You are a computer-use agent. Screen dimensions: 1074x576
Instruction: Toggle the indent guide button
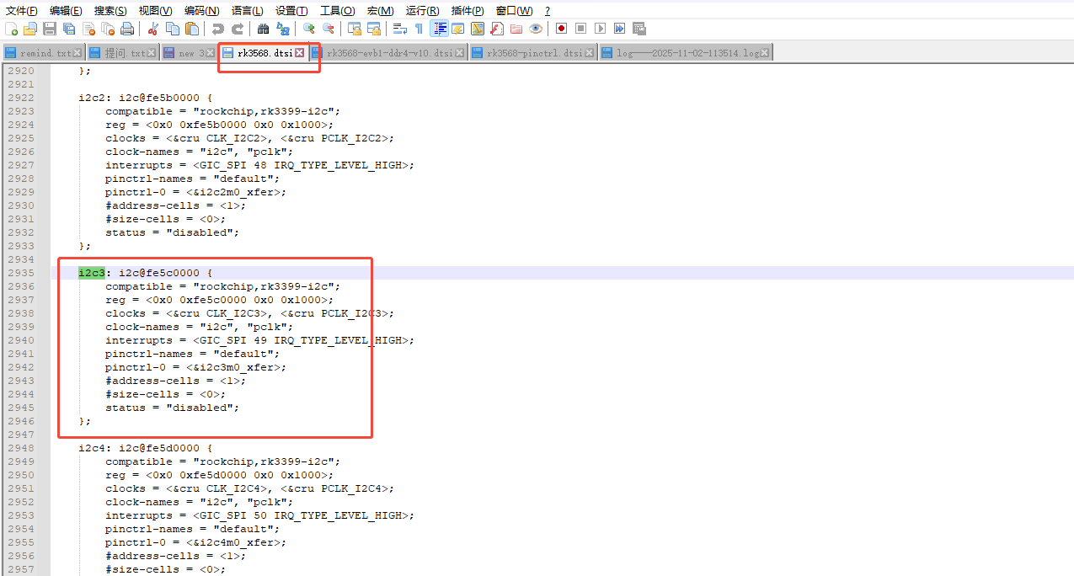[x=439, y=29]
